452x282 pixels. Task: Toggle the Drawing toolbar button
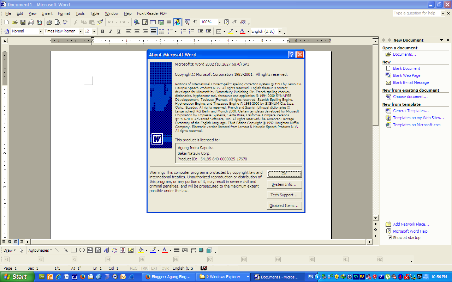tap(177, 22)
